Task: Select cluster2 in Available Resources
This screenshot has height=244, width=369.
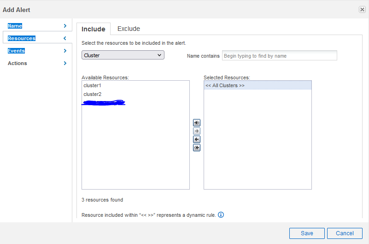Action: point(92,94)
